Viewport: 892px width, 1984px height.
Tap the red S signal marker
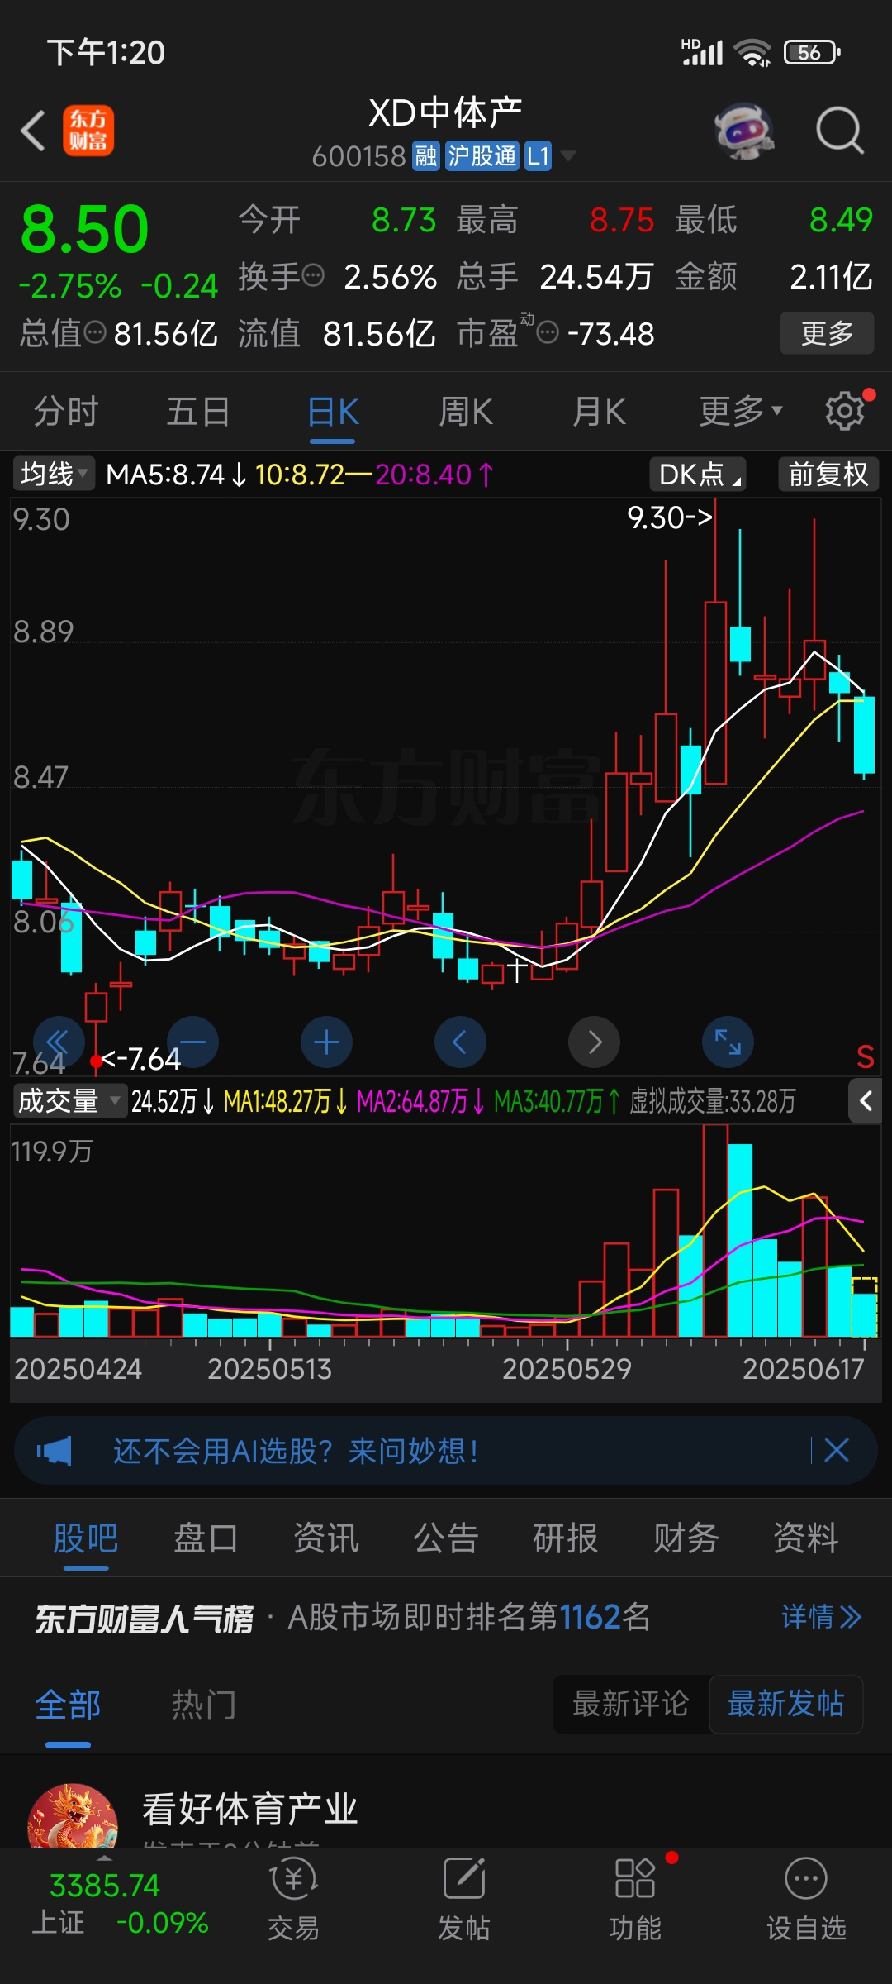tap(865, 1056)
